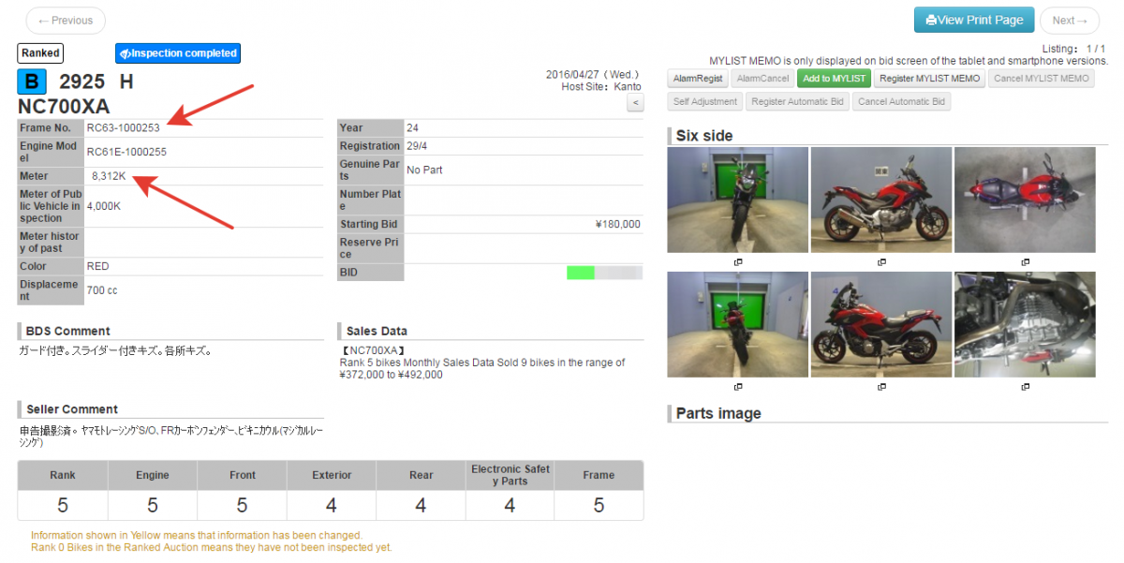
Task: Select the registration value 29/4
Action: point(417,146)
